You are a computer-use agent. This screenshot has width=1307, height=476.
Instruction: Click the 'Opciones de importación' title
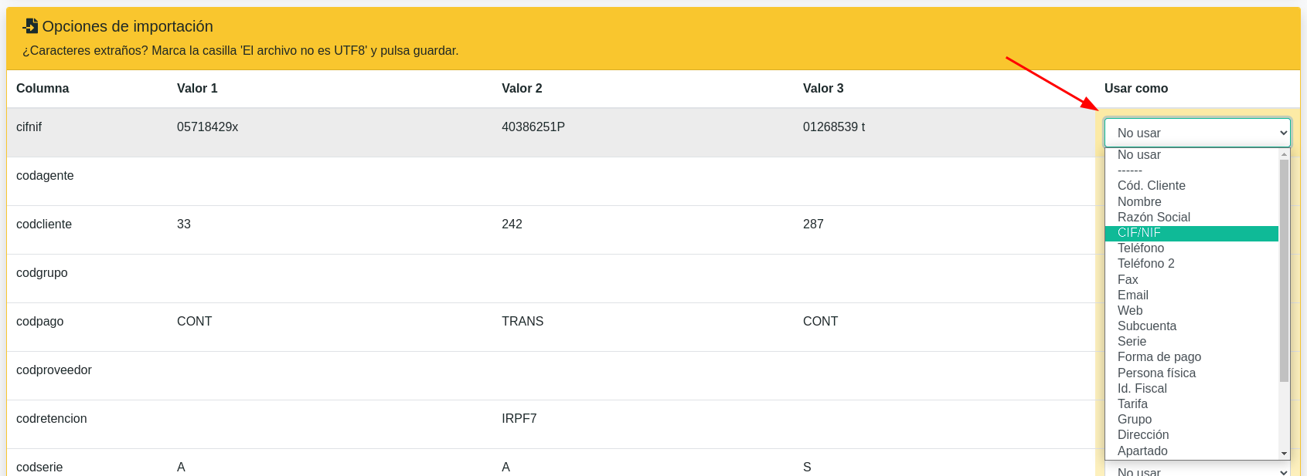tap(128, 26)
